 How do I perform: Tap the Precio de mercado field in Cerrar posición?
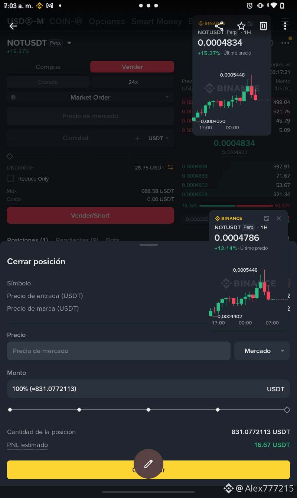(x=119, y=351)
